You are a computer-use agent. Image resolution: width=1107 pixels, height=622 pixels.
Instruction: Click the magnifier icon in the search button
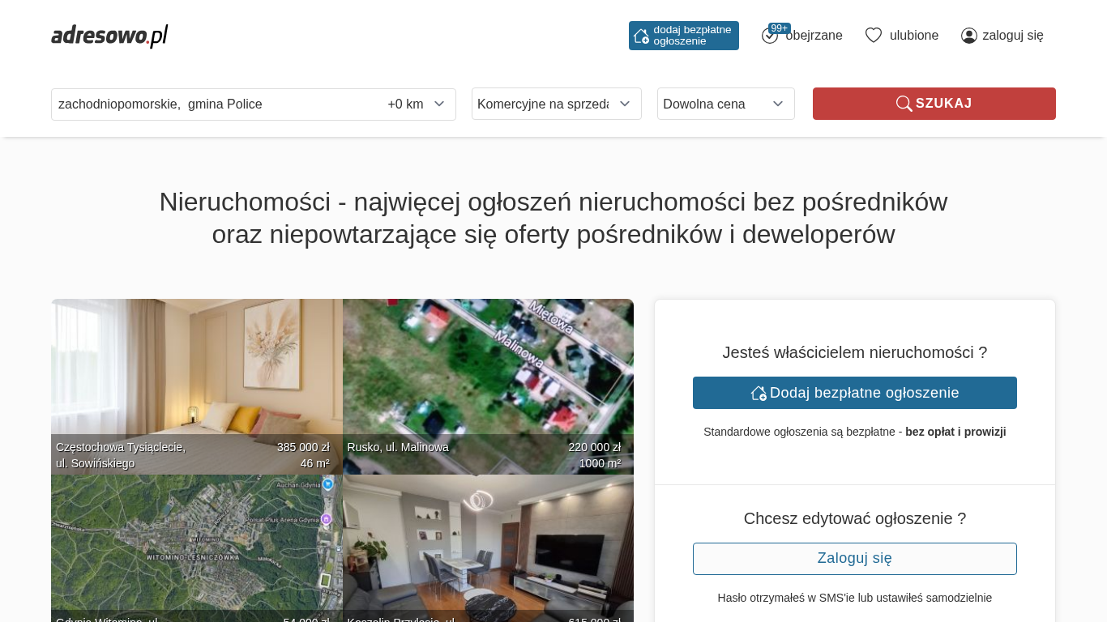pos(904,104)
